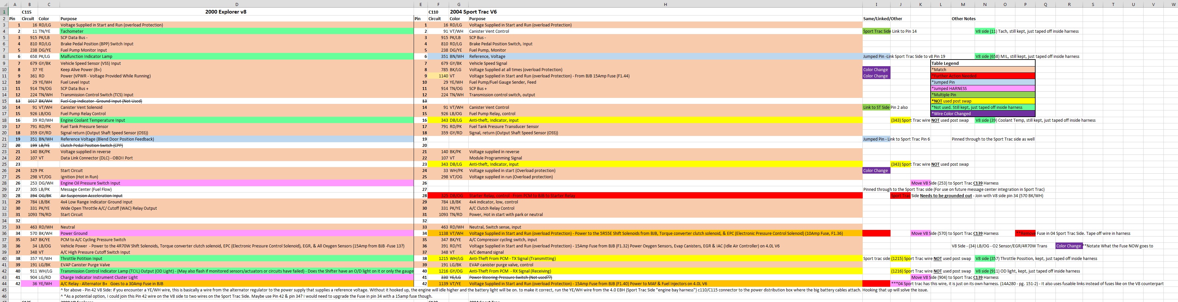Click the 'Other Notes' header cell
Screen dimensions: 1178x302
click(x=963, y=19)
